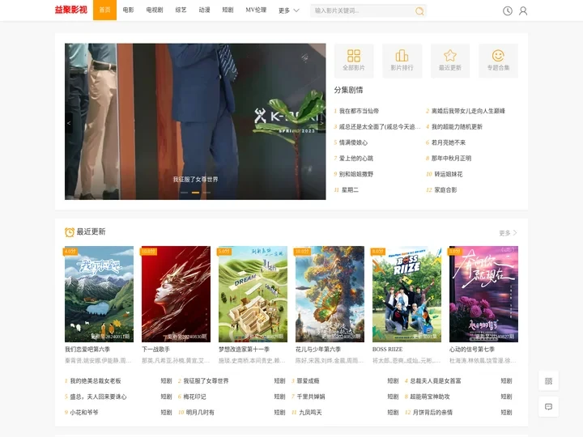Open 罪爱成瘾 list entry

point(308,381)
